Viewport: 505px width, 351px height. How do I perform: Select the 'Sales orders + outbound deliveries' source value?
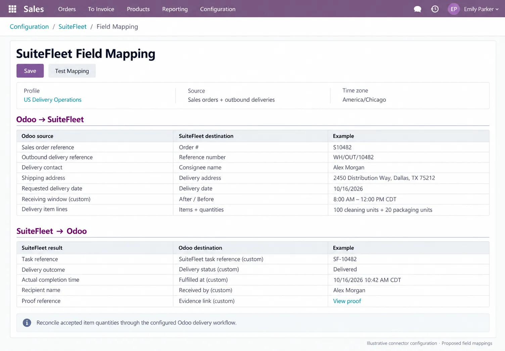pyautogui.click(x=231, y=100)
